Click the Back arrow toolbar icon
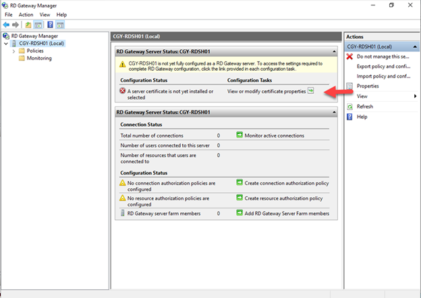Viewport: 421px width, 298px height. tap(7, 24)
